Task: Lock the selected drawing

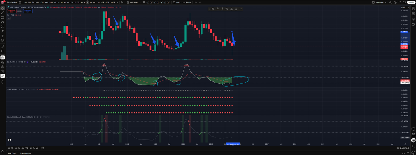Action: tap(231, 9)
